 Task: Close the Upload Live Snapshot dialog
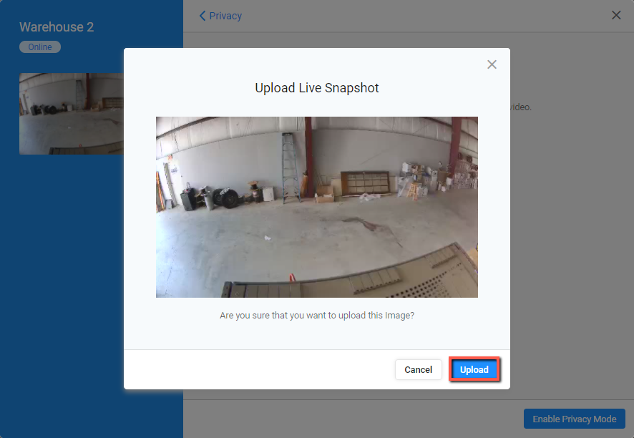[x=492, y=64]
